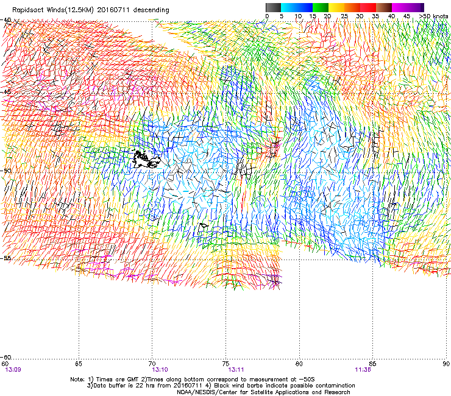Click the '45' label under the color bar
This screenshot has width=451, height=396.
point(407,16)
